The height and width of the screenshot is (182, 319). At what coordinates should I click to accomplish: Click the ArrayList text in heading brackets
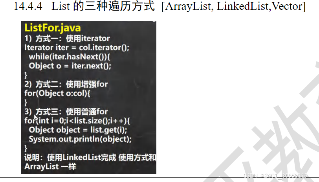[189, 6]
